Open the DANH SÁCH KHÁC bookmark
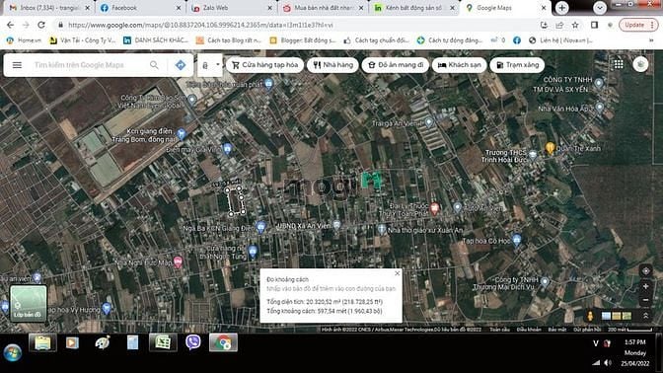The image size is (663, 373). click(156, 40)
